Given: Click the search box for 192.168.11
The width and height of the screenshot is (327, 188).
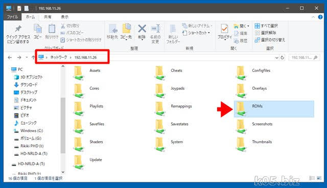Looking at the screenshot, I should [x=304, y=58].
